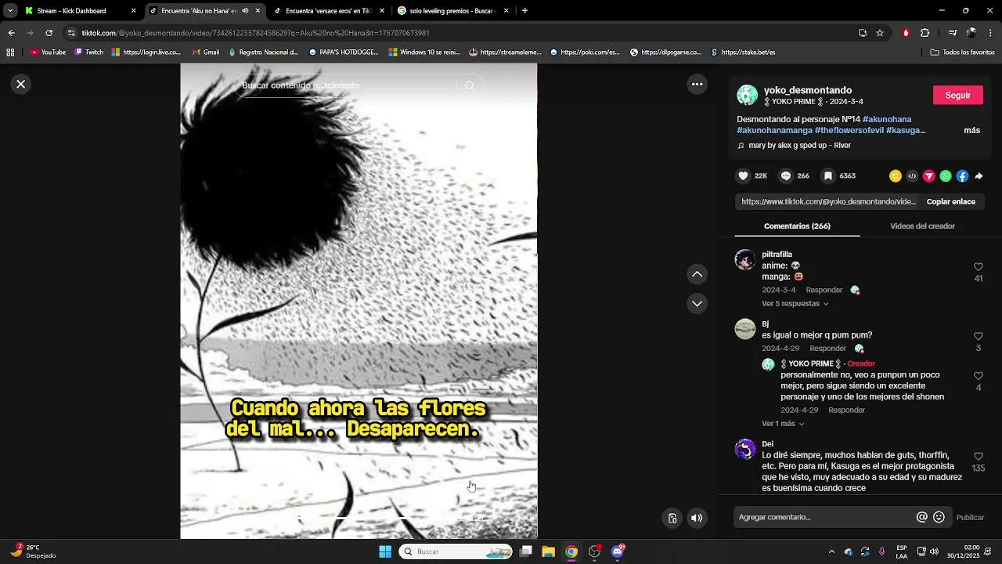
Task: Click the Publicar button
Action: click(x=970, y=517)
